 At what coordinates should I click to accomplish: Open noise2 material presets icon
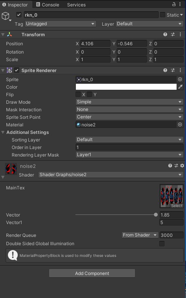pyautogui.click(x=176, y=166)
